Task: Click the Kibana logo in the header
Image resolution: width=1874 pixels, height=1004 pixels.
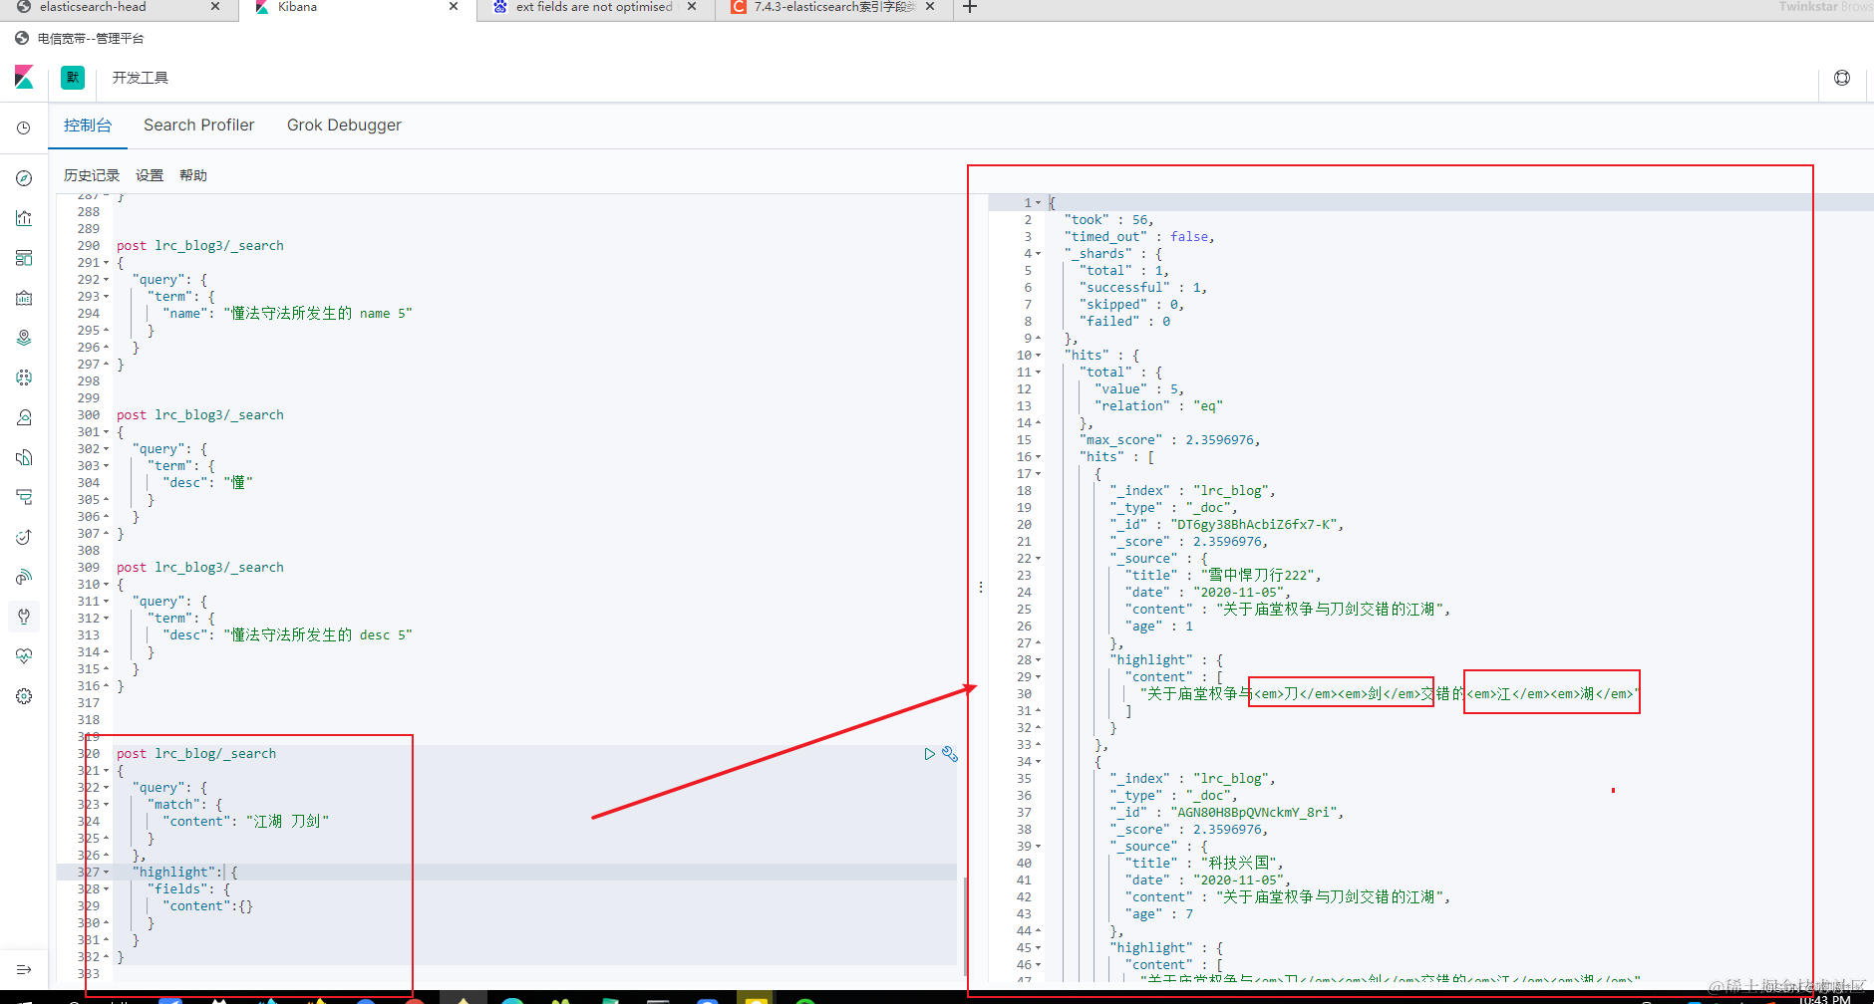Action: point(24,78)
